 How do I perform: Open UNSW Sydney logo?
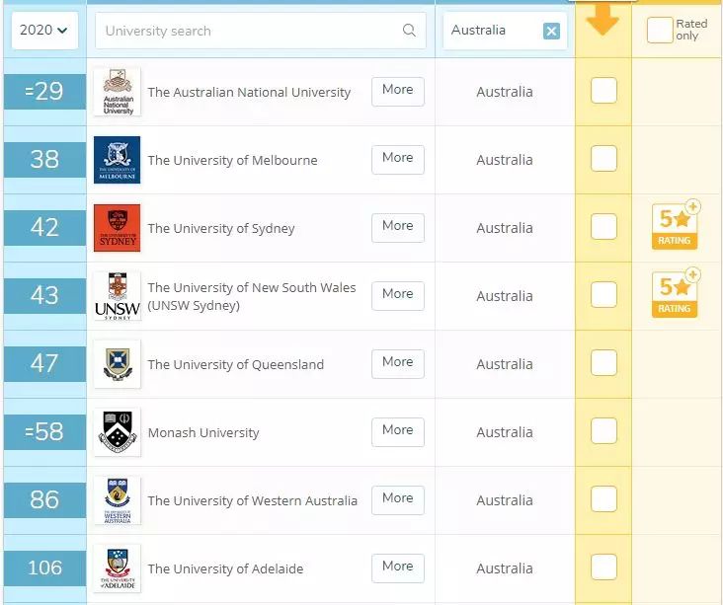[x=118, y=296]
